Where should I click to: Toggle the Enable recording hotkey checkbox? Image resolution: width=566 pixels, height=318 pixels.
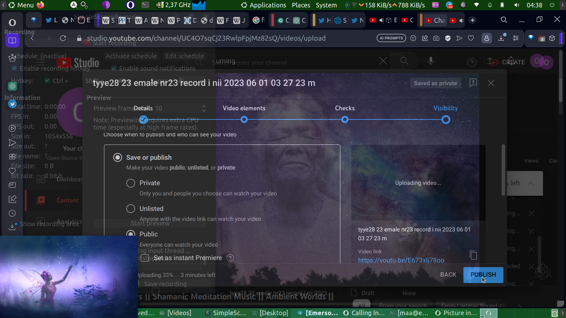point(14,68)
